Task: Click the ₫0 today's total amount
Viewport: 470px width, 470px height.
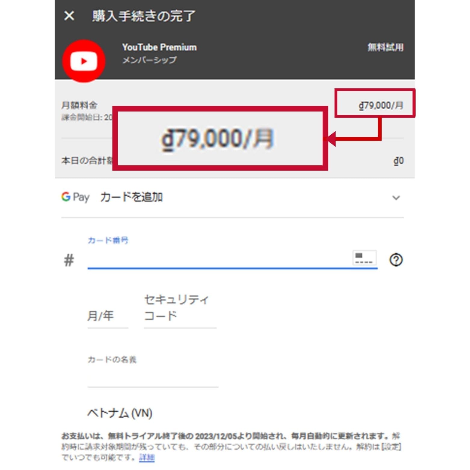Action: [x=398, y=161]
